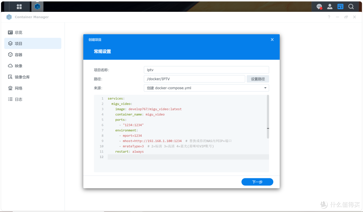
Task: Click the 项目 project layers icon
Action: click(10, 43)
